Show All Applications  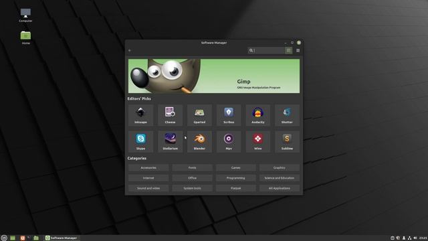click(280, 188)
